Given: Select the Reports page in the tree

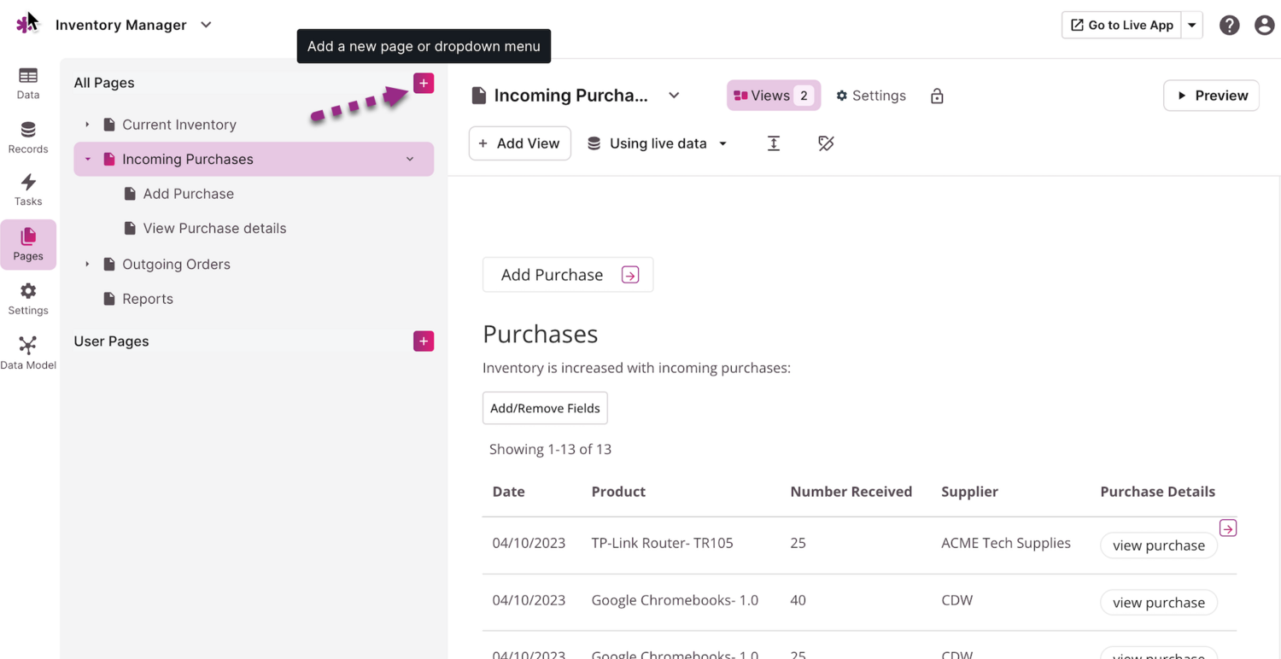Looking at the screenshot, I should pyautogui.click(x=147, y=299).
